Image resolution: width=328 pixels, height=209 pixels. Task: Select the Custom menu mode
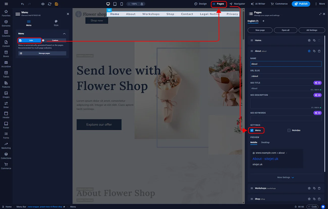[x=55, y=40]
